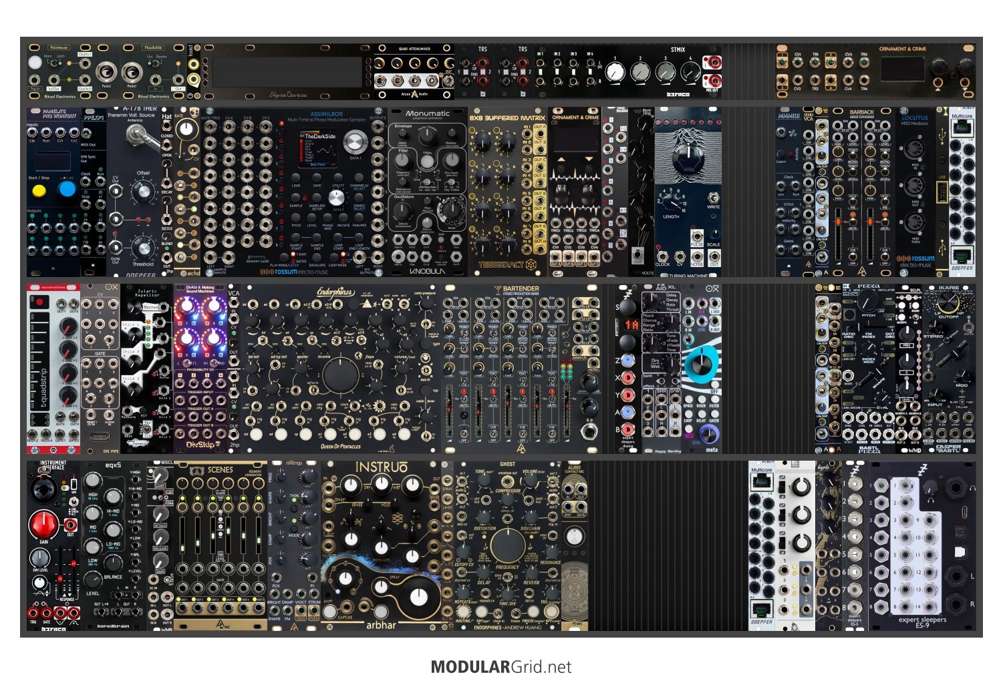Click the large center knob on Queen of Pentacles
The image size is (1003, 681).
click(x=341, y=376)
